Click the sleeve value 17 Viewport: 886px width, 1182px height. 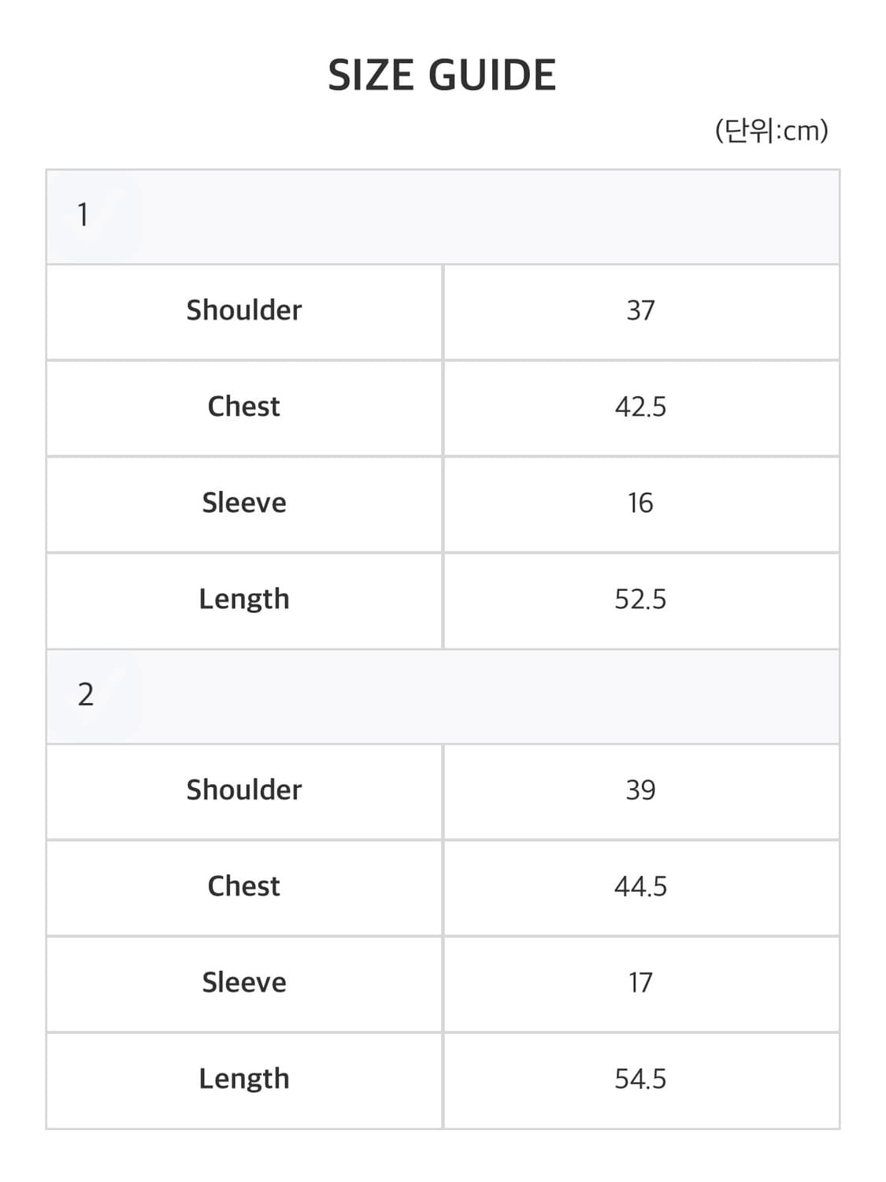(x=640, y=983)
